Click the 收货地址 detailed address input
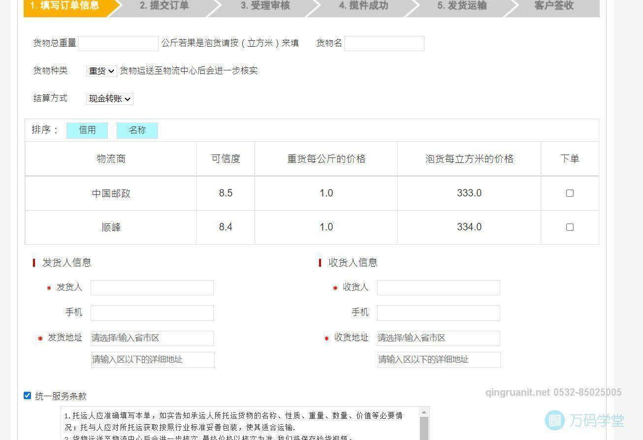Image resolution: width=643 pixels, height=440 pixels. click(438, 360)
